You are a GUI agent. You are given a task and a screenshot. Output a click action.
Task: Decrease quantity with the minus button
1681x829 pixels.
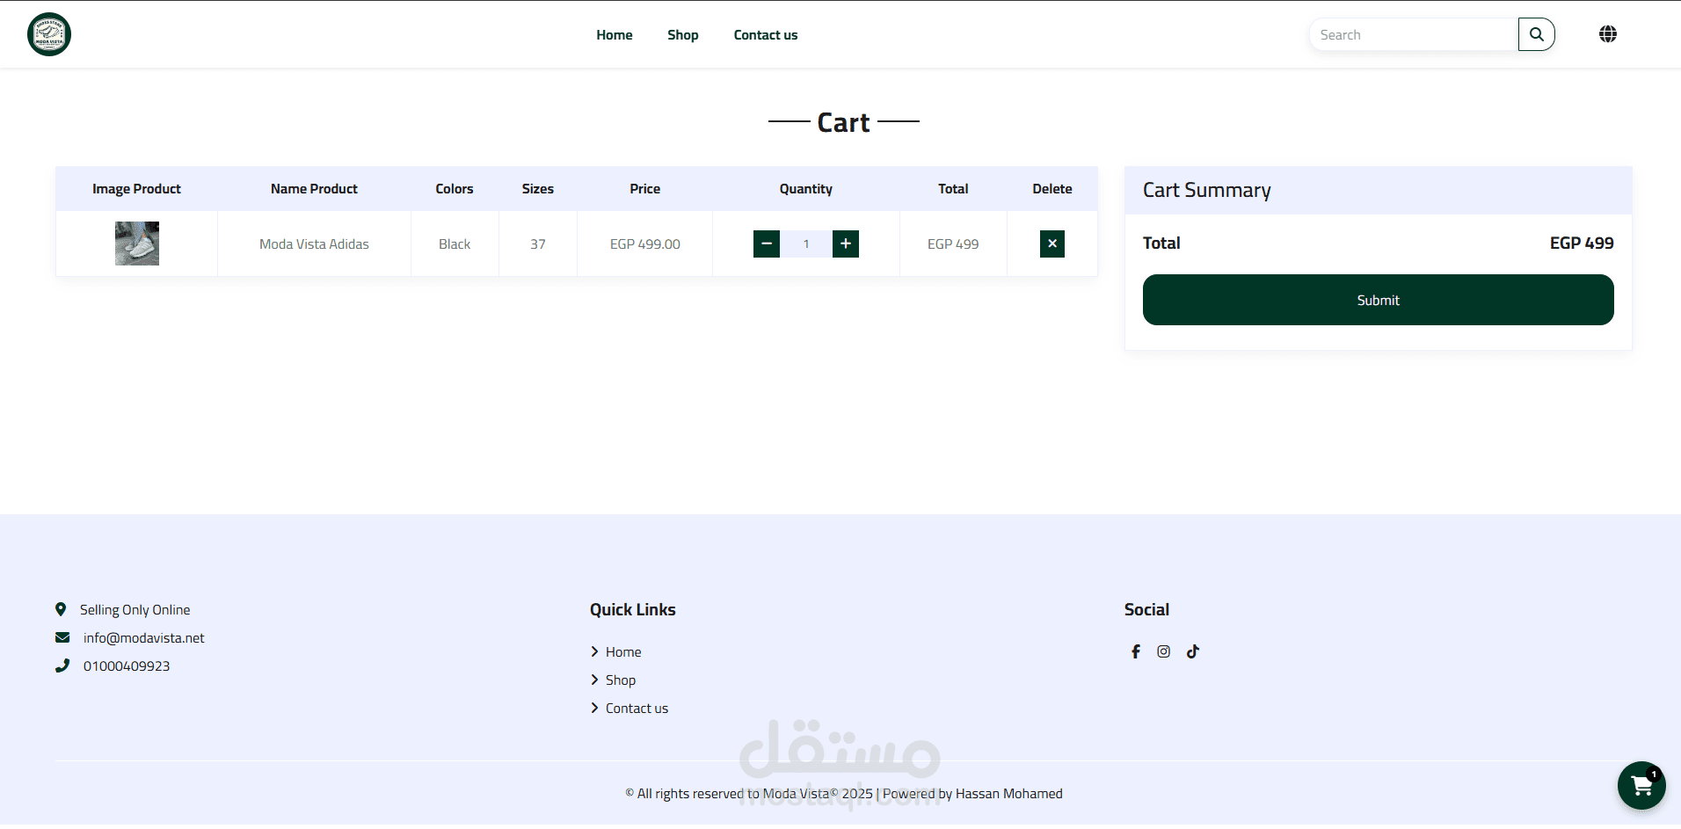[x=767, y=244]
